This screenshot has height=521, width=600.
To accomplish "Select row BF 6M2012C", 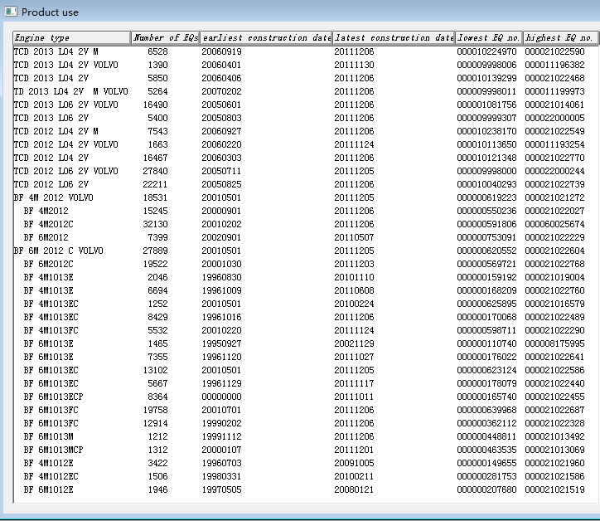I will point(305,264).
